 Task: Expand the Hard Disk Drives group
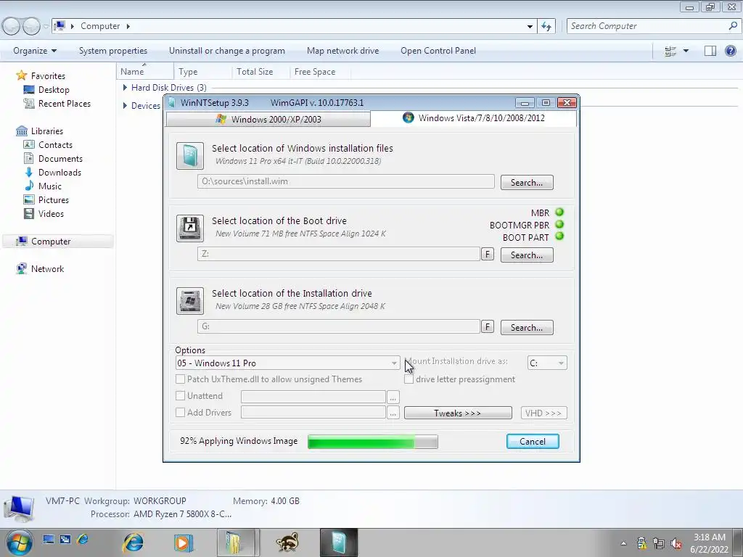point(125,88)
